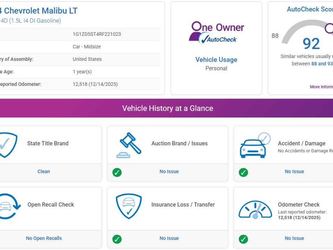Click the Odometer Check gauge icon

[x=255, y=209]
